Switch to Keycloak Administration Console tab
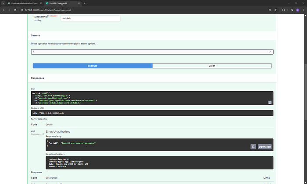Image resolution: width=307 pixels, height=184 pixels. (x=25, y=3)
